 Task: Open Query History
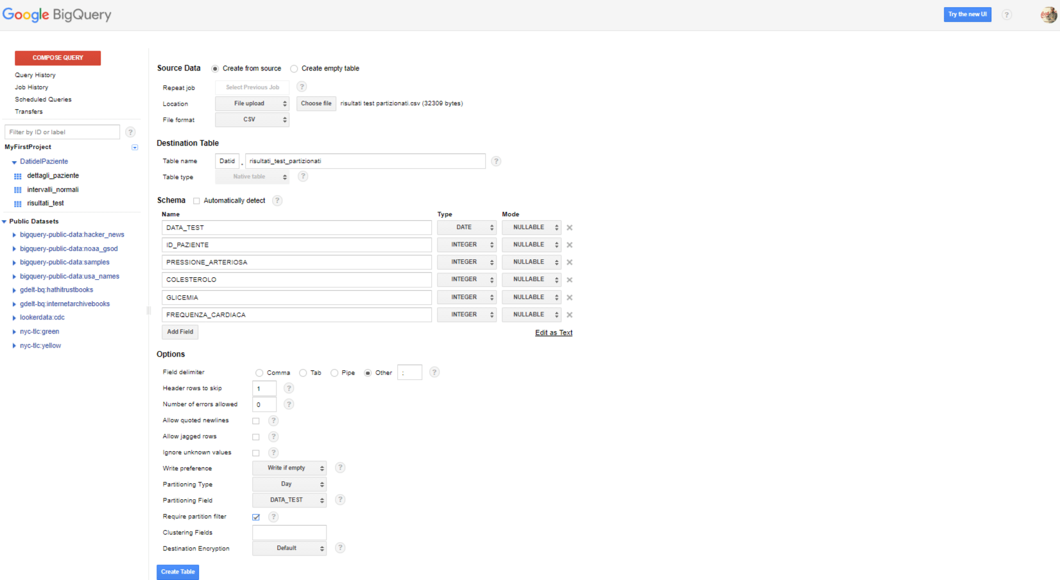click(x=35, y=75)
